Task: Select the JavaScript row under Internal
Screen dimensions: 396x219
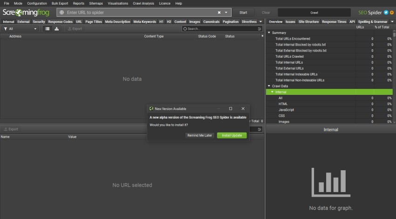Action: (x=329, y=110)
